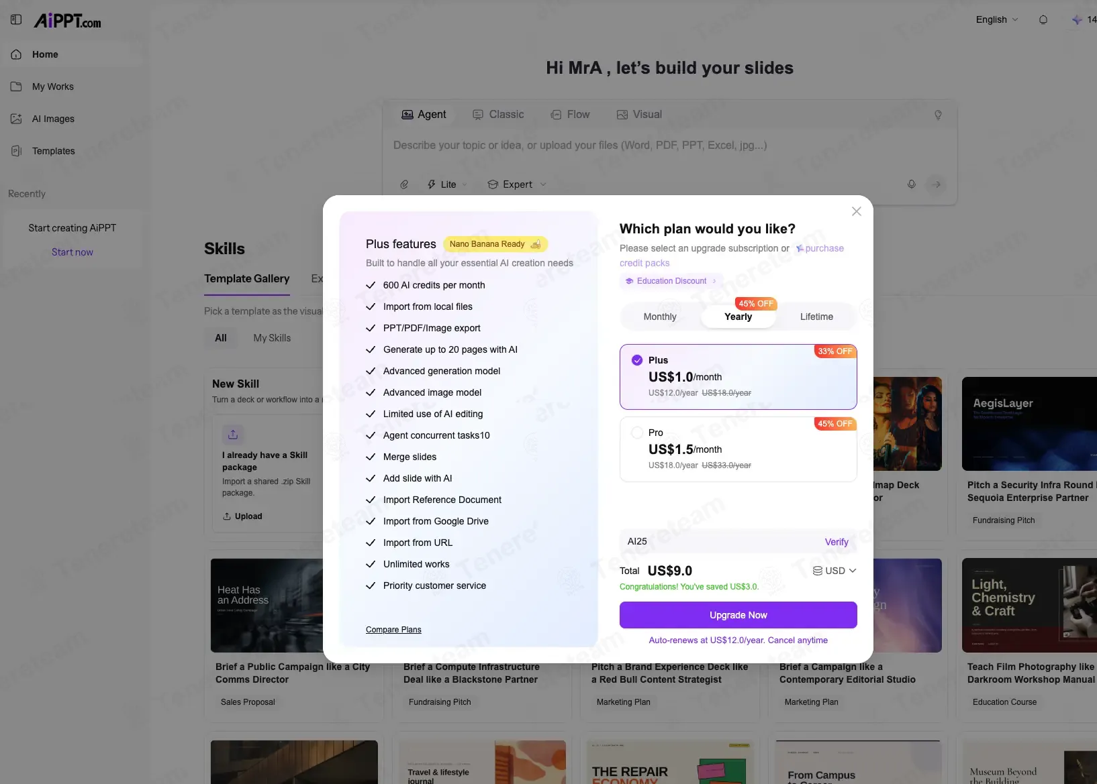Click the Templates sidebar icon
1097x784 pixels.
coord(16,151)
